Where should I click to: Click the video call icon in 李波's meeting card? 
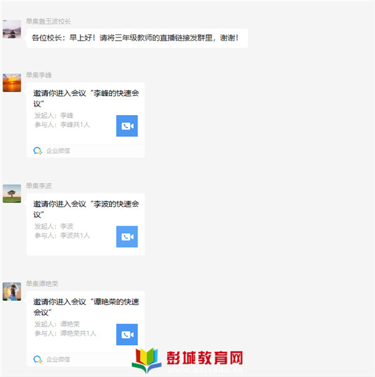(x=127, y=236)
